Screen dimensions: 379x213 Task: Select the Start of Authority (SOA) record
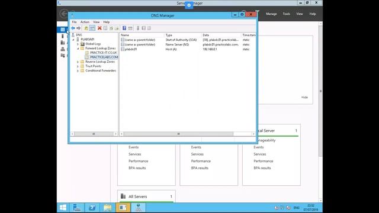188,40
